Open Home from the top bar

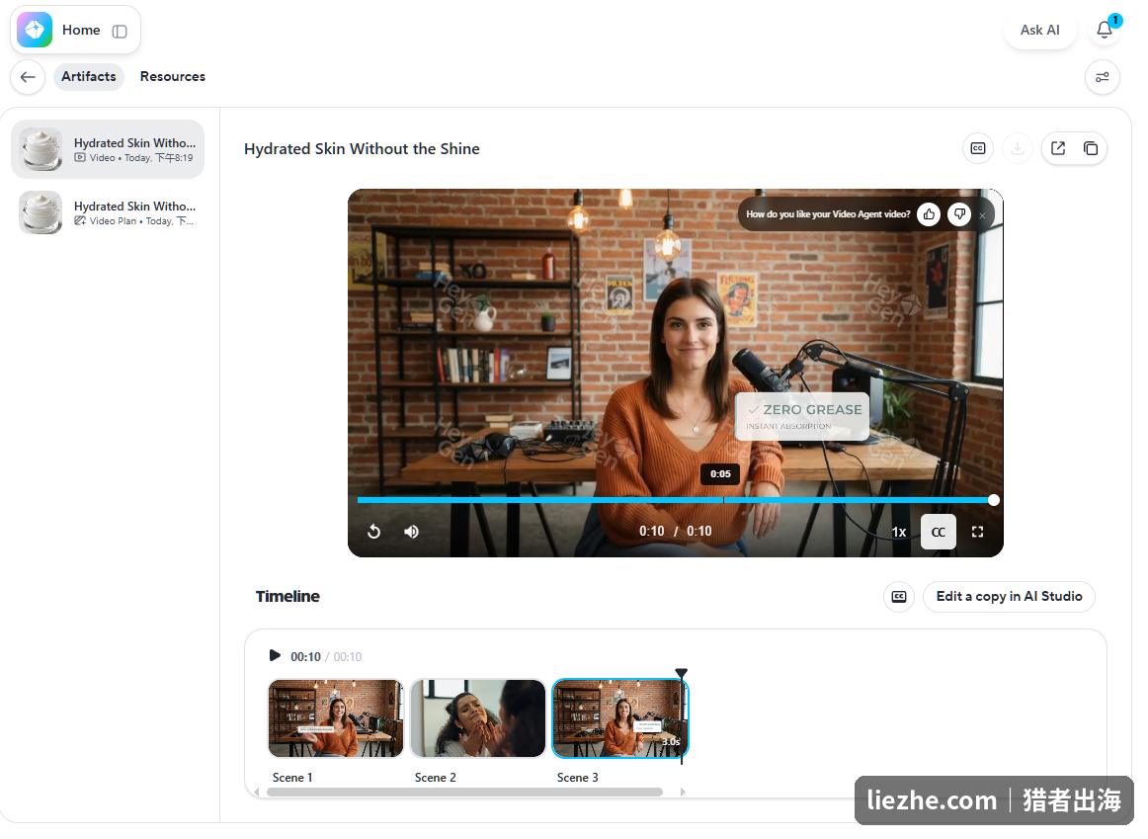(x=81, y=30)
